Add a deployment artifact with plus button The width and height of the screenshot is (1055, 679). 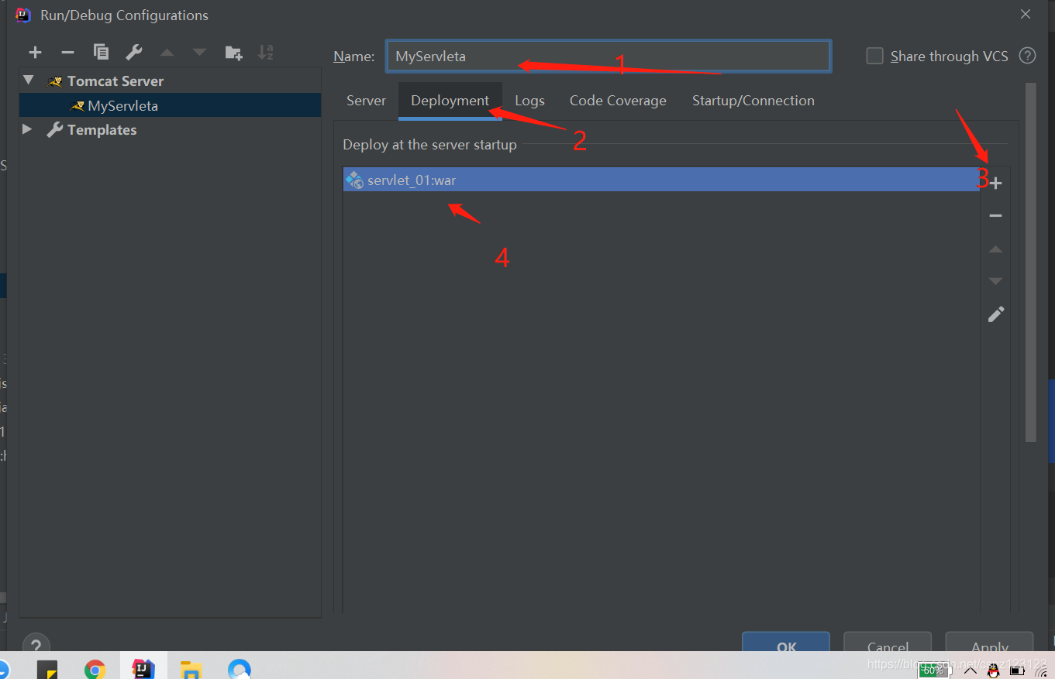996,183
